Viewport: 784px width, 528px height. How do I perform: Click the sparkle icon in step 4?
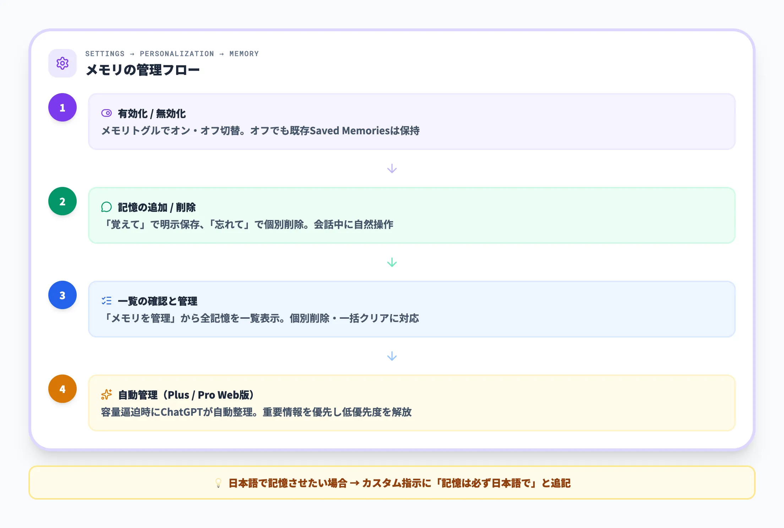click(x=106, y=394)
